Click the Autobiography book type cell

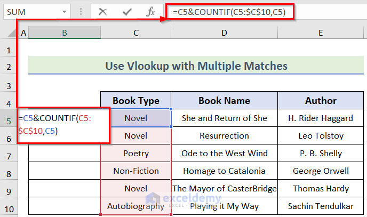[136, 206]
